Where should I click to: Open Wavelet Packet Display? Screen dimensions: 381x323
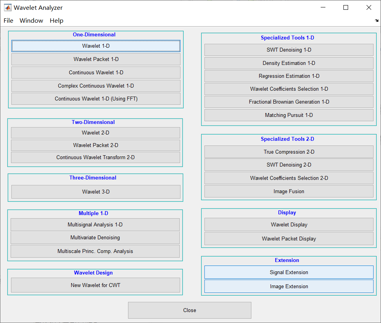pyautogui.click(x=289, y=239)
